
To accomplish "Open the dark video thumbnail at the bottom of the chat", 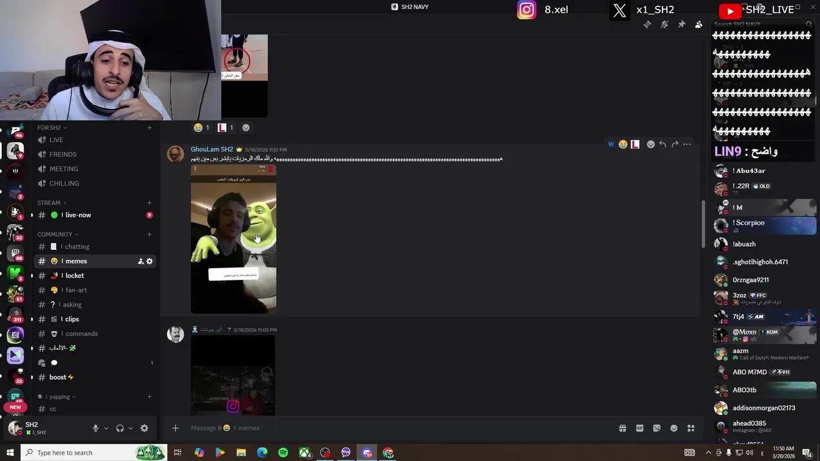I will click(233, 376).
